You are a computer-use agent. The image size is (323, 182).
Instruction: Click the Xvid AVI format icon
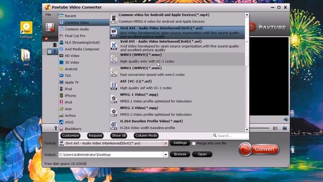point(114,46)
